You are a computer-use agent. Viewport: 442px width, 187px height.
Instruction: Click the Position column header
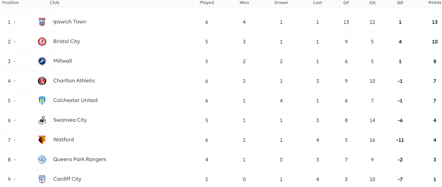(x=10, y=3)
